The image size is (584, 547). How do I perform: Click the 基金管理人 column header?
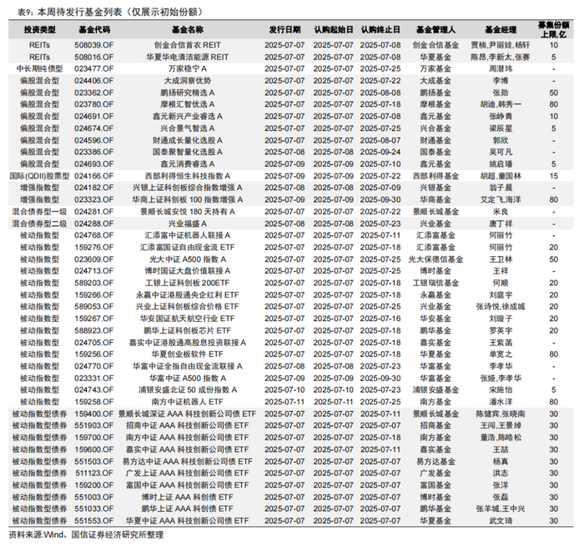tap(435, 29)
